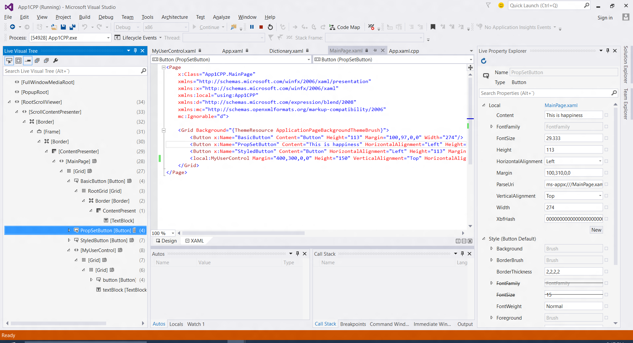This screenshot has width=633, height=343.
Task: Switch to the Breakpoints tab
Action: pyautogui.click(x=353, y=324)
